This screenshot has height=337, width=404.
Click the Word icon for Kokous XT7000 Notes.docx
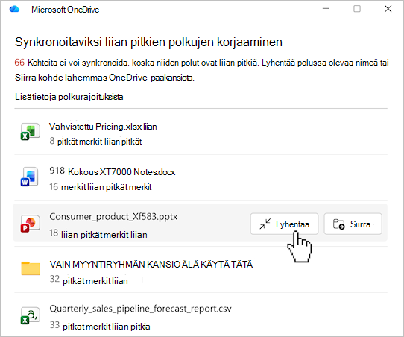click(30, 177)
